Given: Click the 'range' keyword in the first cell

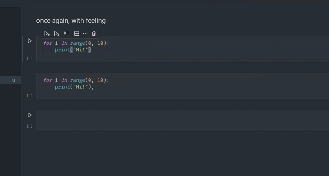Looking at the screenshot, I should (78, 43).
